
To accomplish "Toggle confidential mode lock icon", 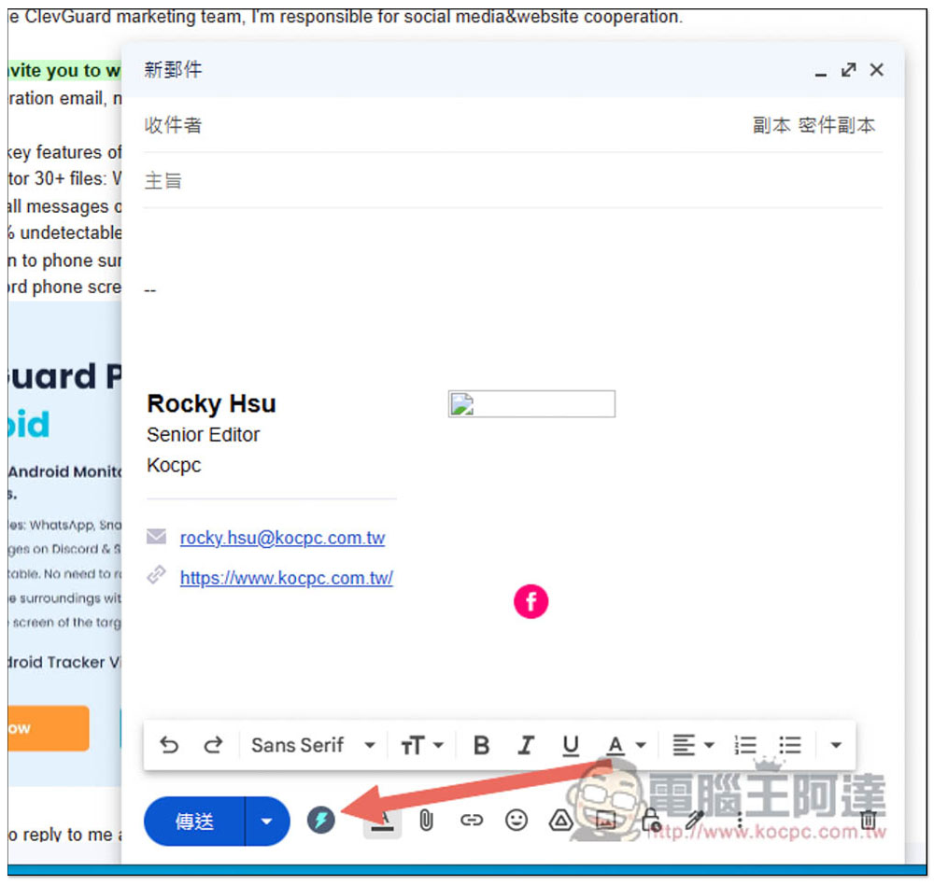I will 651,821.
